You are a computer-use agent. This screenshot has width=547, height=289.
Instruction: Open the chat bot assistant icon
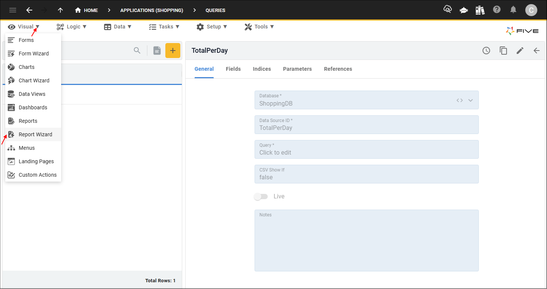(464, 10)
